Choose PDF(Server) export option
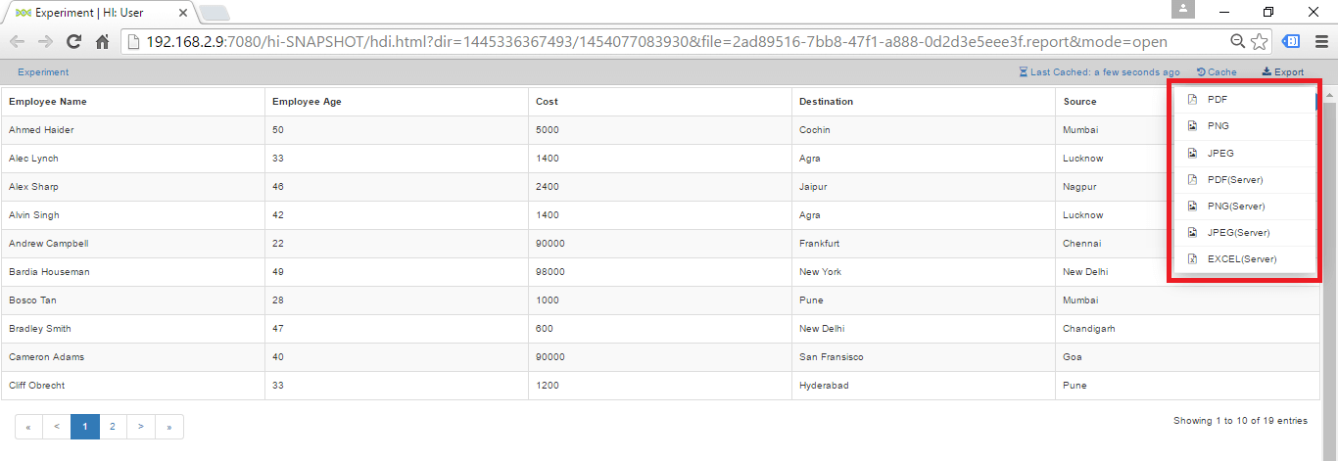The height and width of the screenshot is (461, 1338). click(x=1234, y=180)
